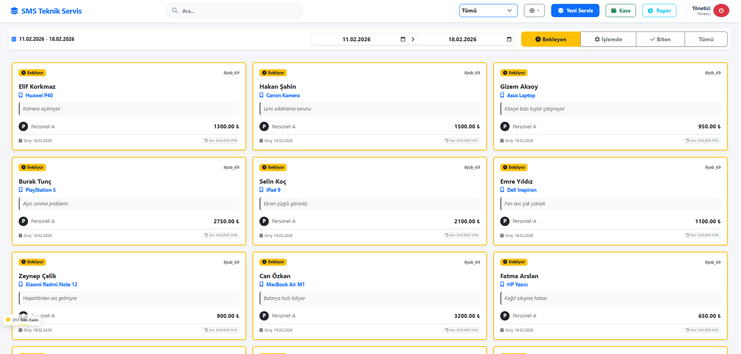Click the Personel-A avatar on Elif Korkmaz card
The image size is (741, 354).
(x=23, y=126)
